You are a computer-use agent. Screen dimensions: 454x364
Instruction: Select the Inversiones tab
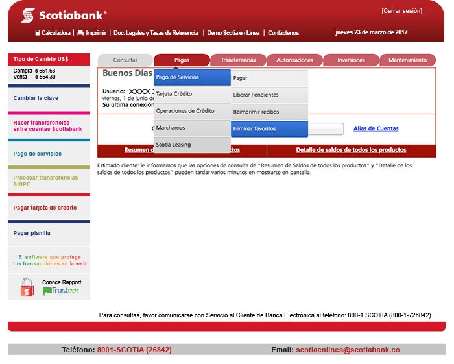coord(351,60)
